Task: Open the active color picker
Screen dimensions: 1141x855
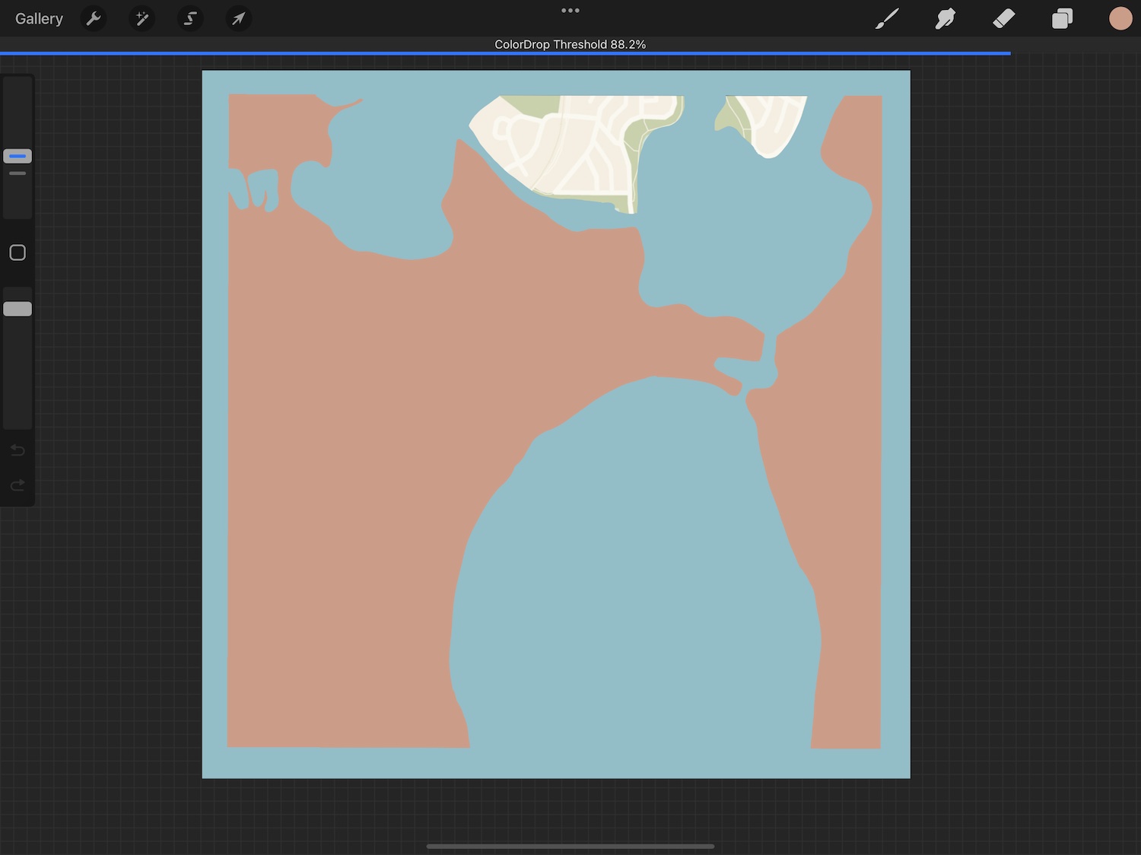Action: [x=1120, y=18]
